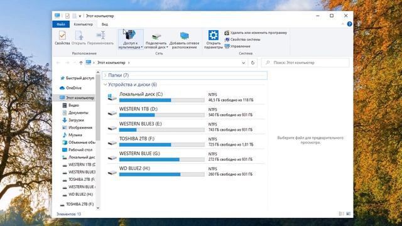Refresh the current location
Viewport: 402px width, 226px height.
click(253, 63)
